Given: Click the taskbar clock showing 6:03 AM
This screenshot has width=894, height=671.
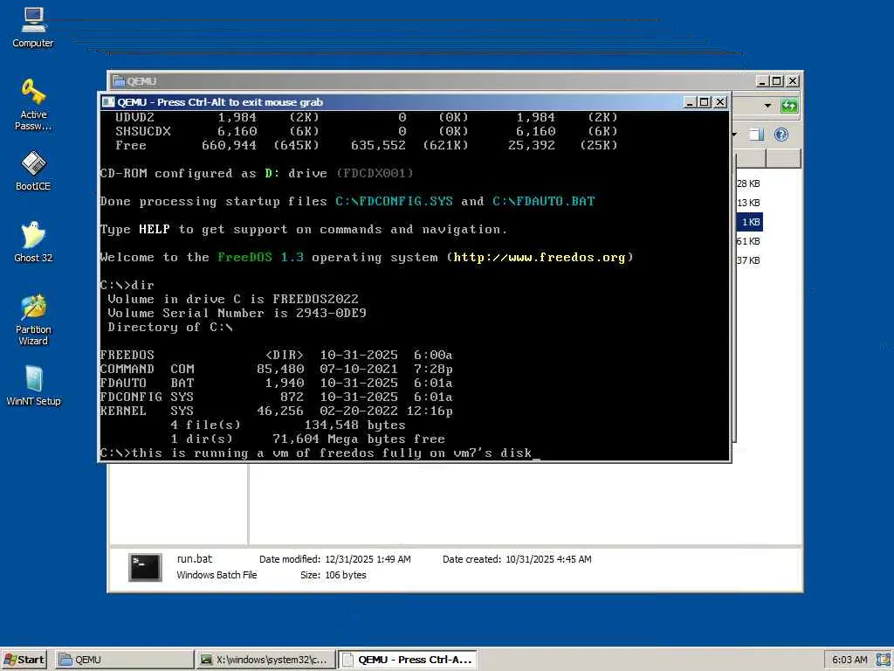Looking at the screenshot, I should pyautogui.click(x=849, y=660).
